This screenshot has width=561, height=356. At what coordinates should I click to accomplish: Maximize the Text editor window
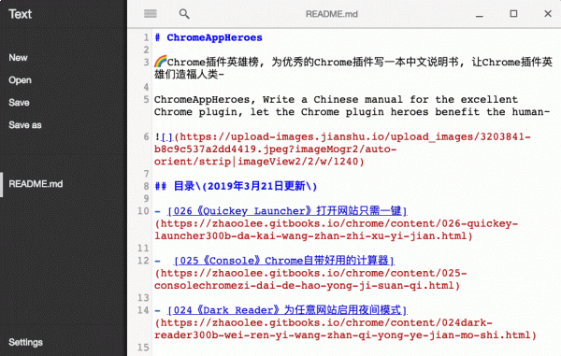click(513, 14)
